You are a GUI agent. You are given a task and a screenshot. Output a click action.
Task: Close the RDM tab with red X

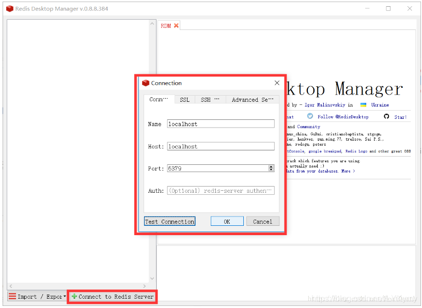176,25
